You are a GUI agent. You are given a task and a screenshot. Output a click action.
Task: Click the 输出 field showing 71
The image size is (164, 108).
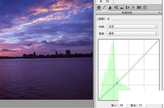tap(142, 105)
